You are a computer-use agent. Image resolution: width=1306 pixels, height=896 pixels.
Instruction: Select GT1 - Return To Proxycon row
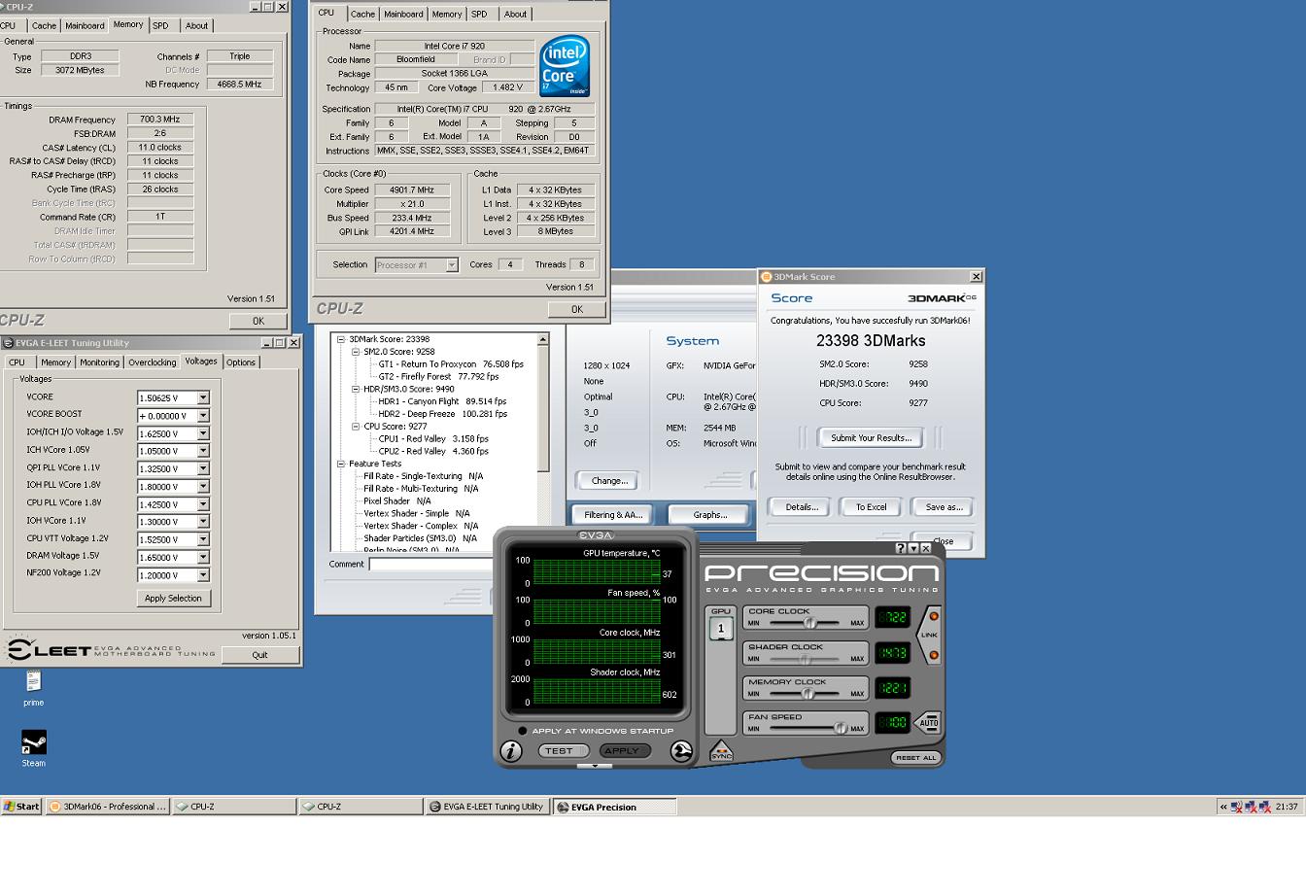[451, 364]
